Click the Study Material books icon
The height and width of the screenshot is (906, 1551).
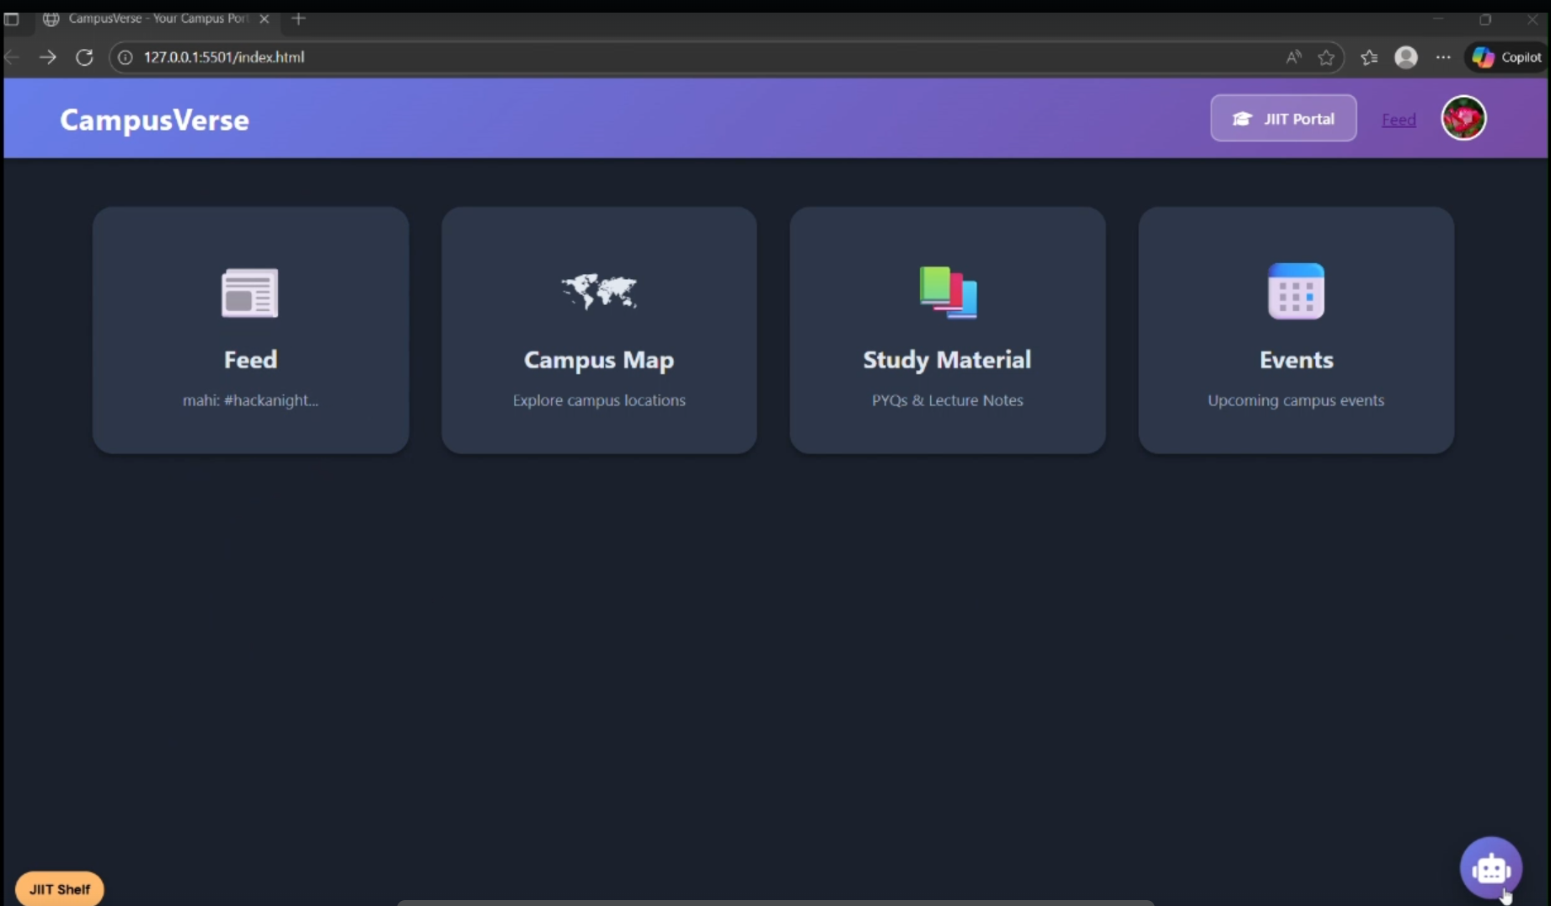(948, 292)
